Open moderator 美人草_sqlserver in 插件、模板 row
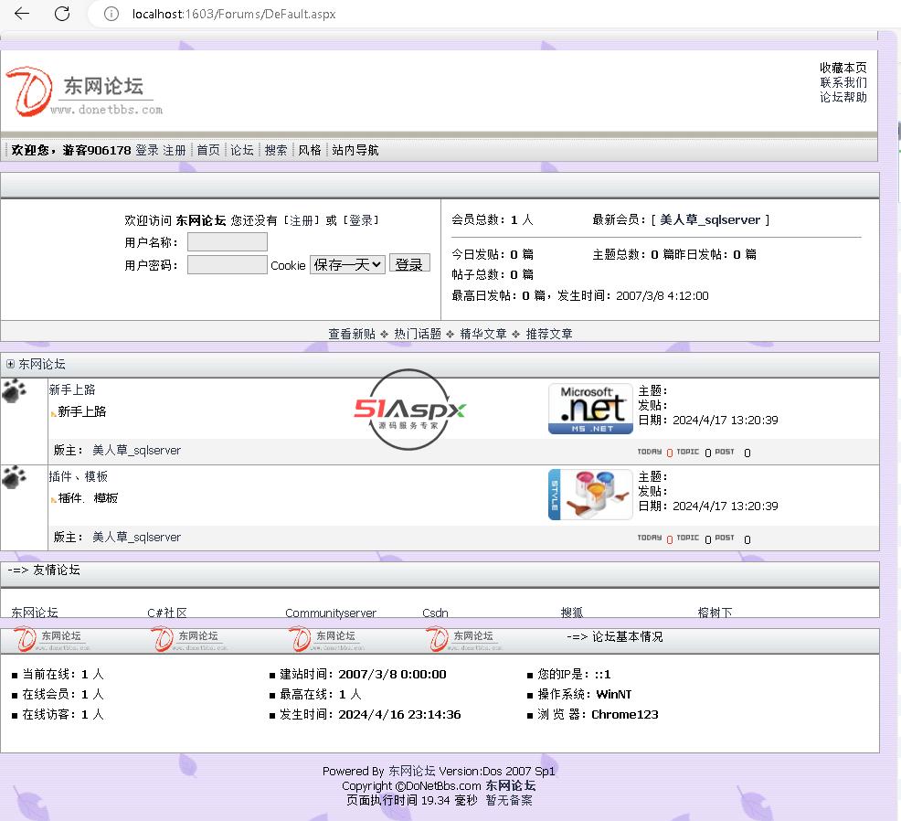Image resolution: width=901 pixels, height=821 pixels. pos(137,537)
